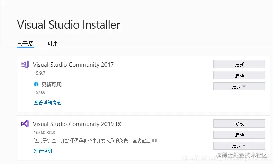The image size is (273, 164).
Task: Click the Visual Studio Community 2019 RC logo icon
Action: click(x=25, y=124)
